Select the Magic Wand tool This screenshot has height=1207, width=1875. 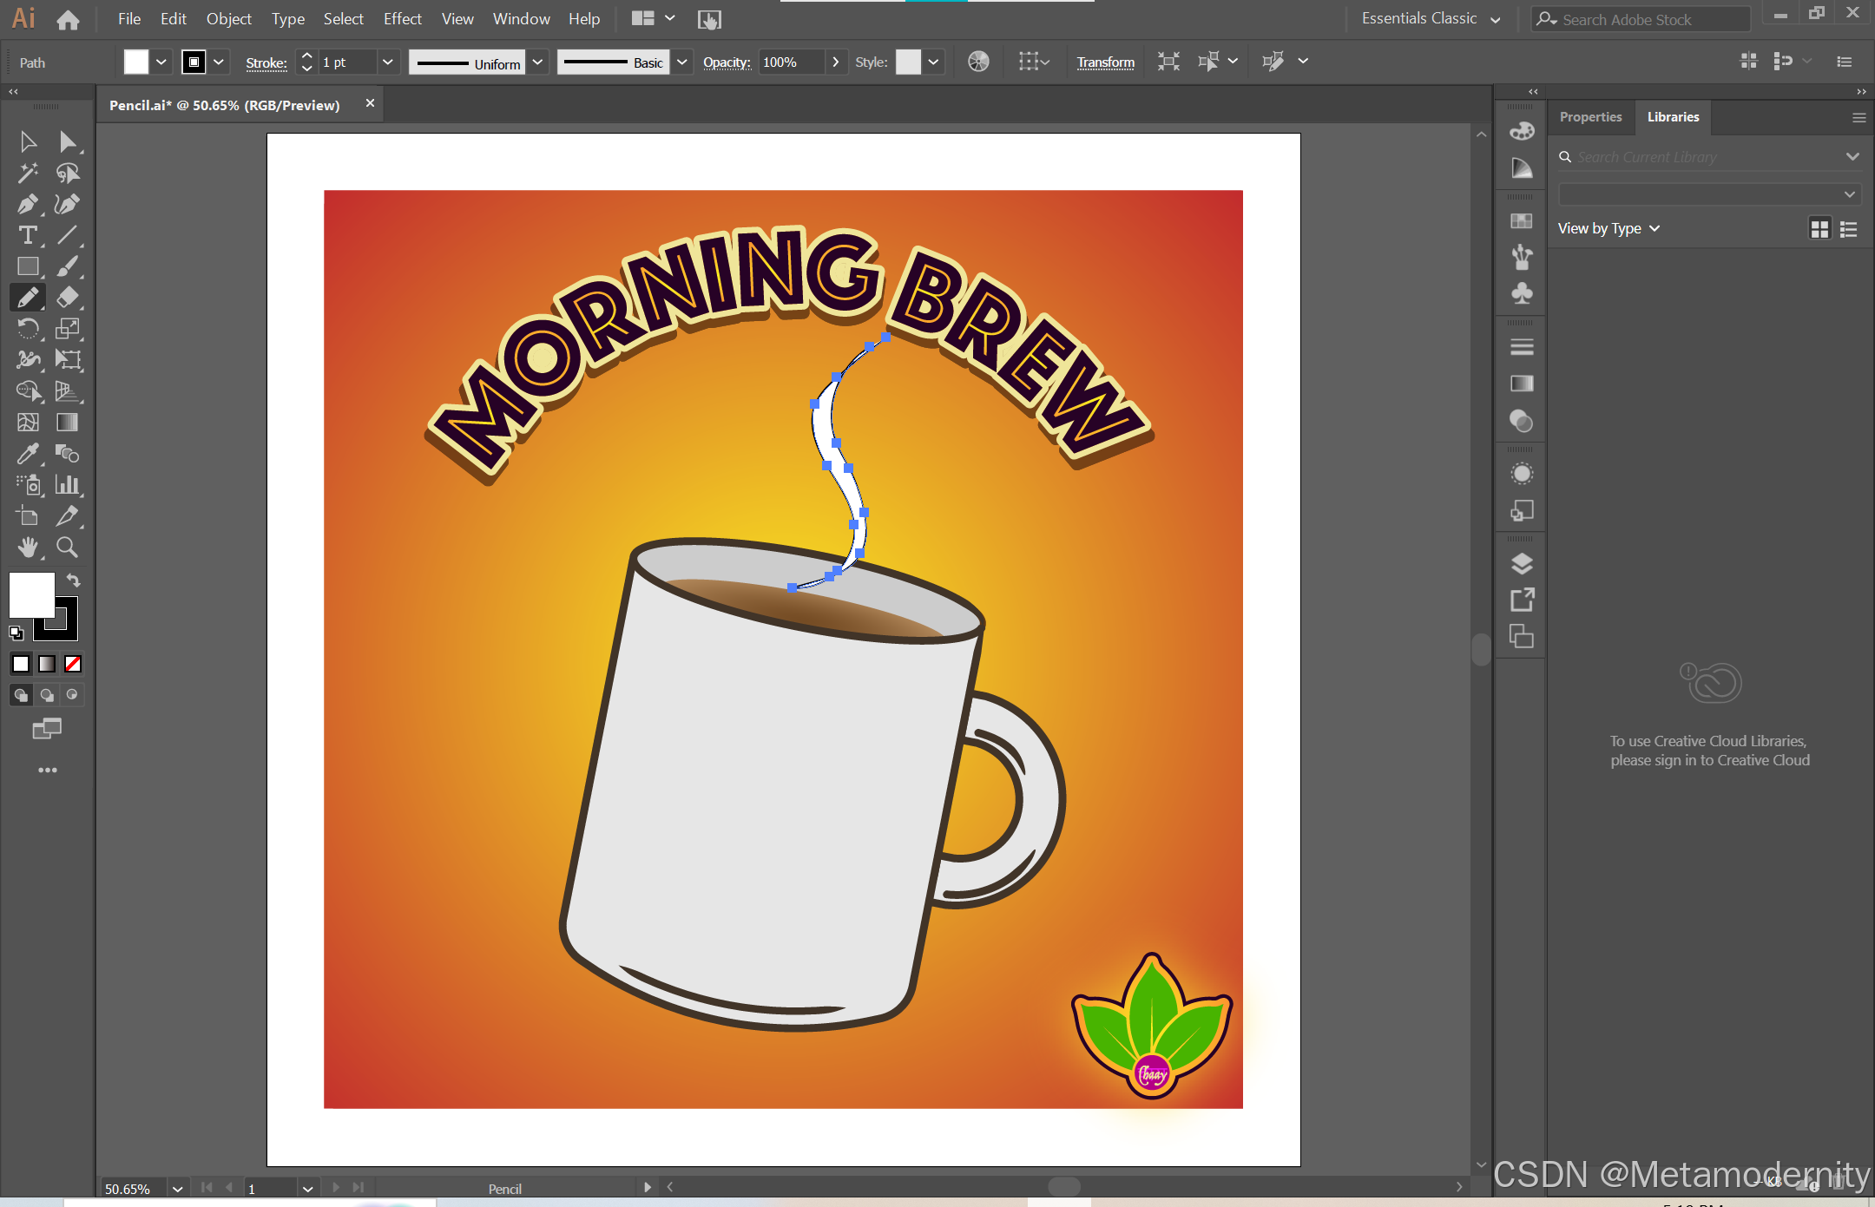(27, 174)
